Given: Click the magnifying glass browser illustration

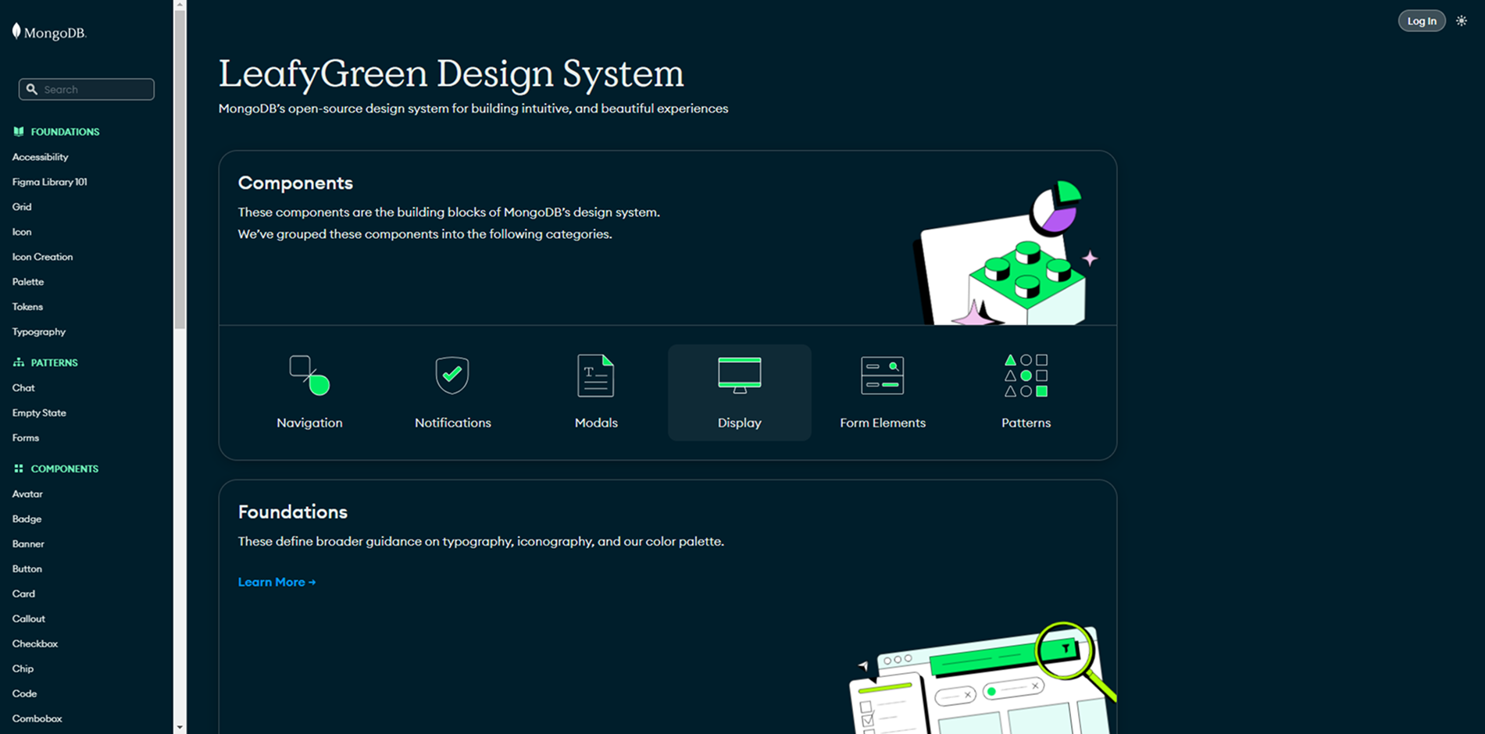Looking at the screenshot, I should pyautogui.click(x=983, y=678).
